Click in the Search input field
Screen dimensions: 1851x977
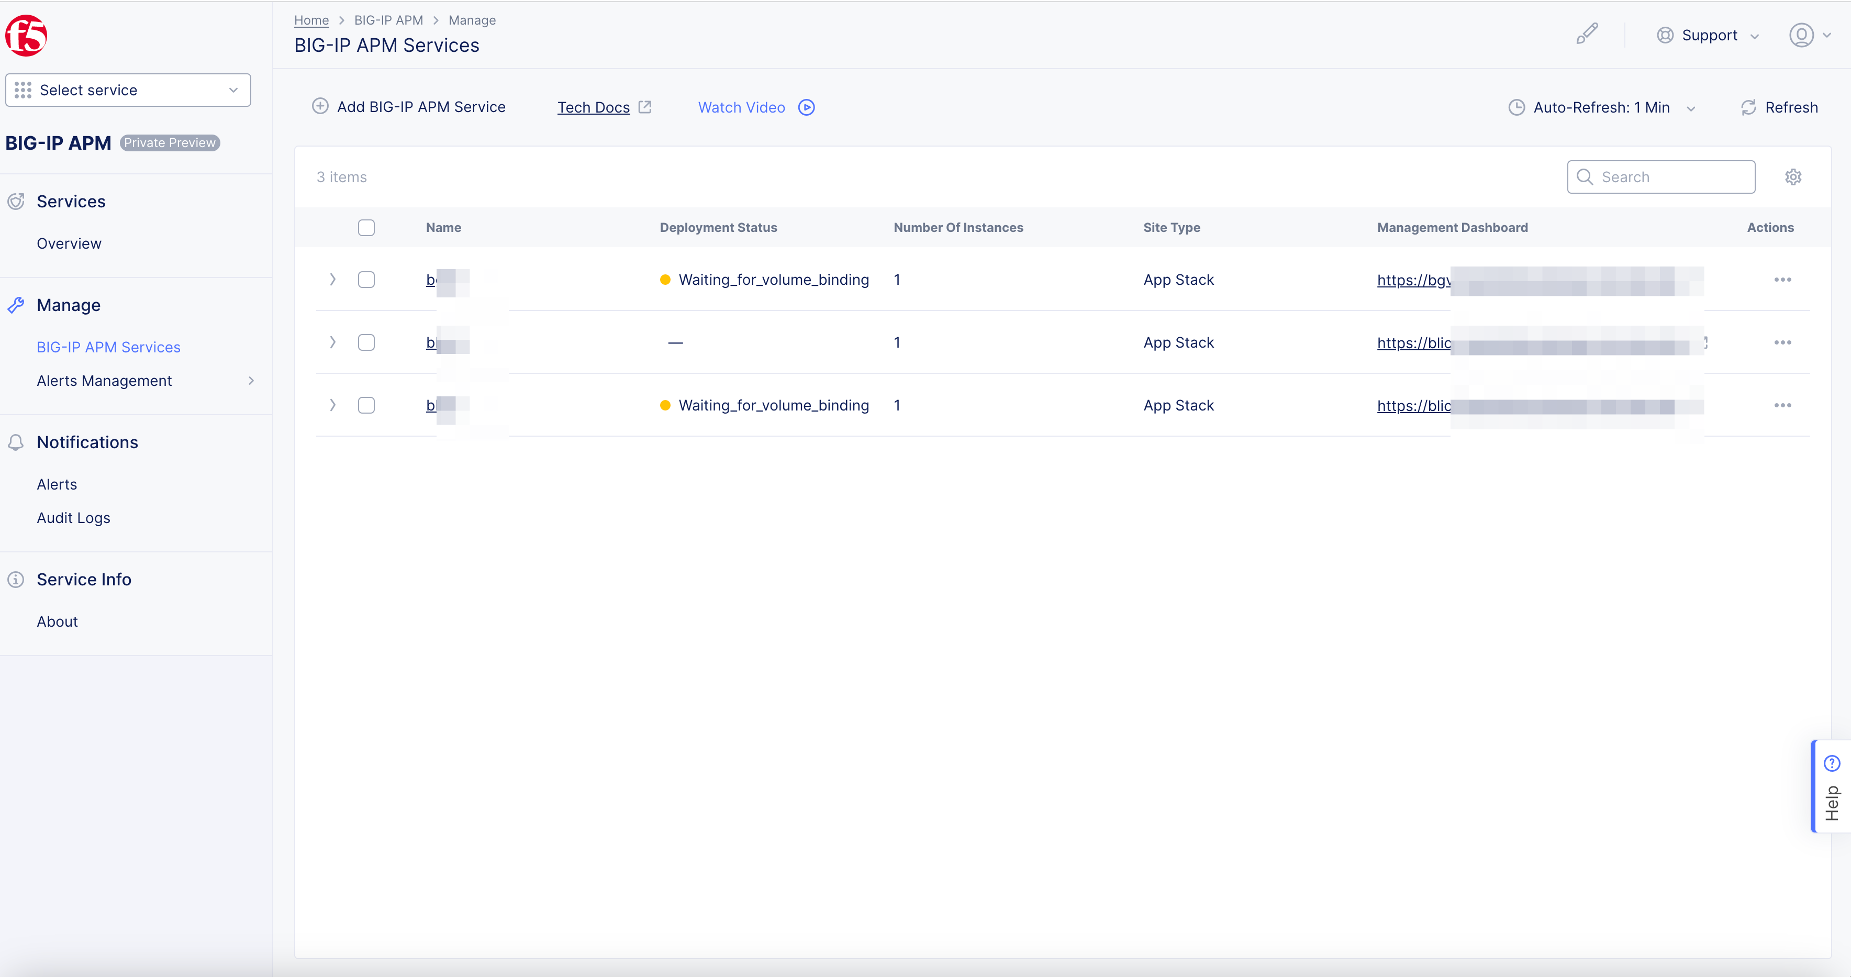1660,177
